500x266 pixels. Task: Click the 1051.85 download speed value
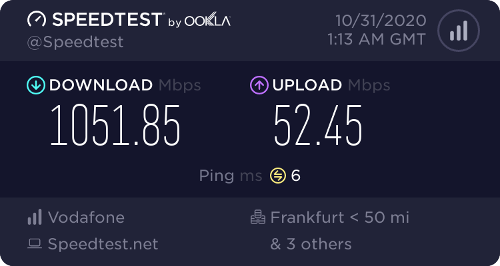pyautogui.click(x=116, y=125)
